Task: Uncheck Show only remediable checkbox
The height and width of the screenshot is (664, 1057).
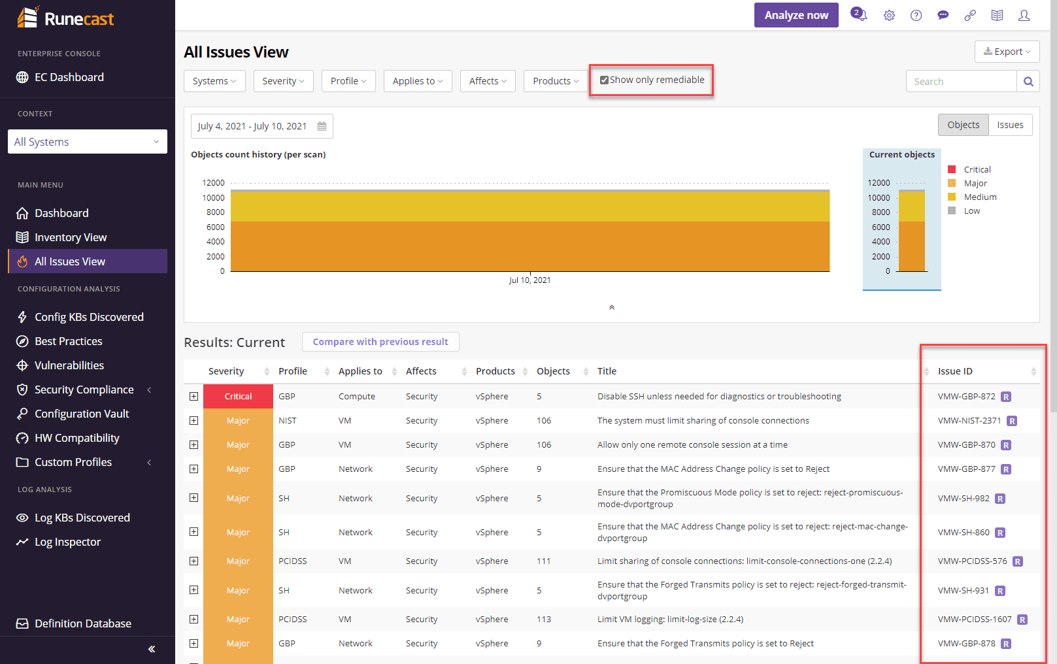Action: tap(604, 80)
